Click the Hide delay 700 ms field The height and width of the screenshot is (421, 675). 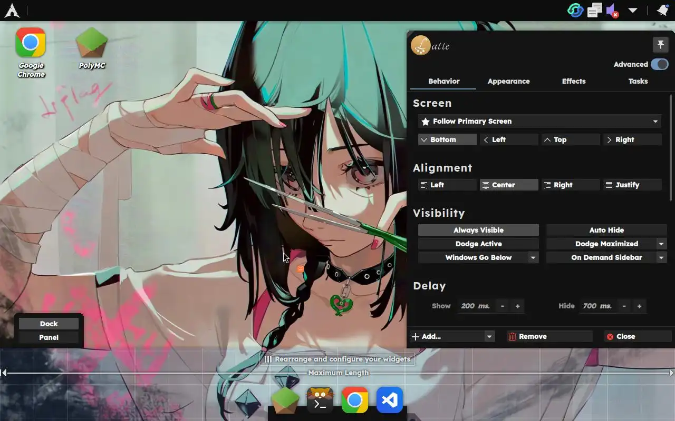(597, 306)
